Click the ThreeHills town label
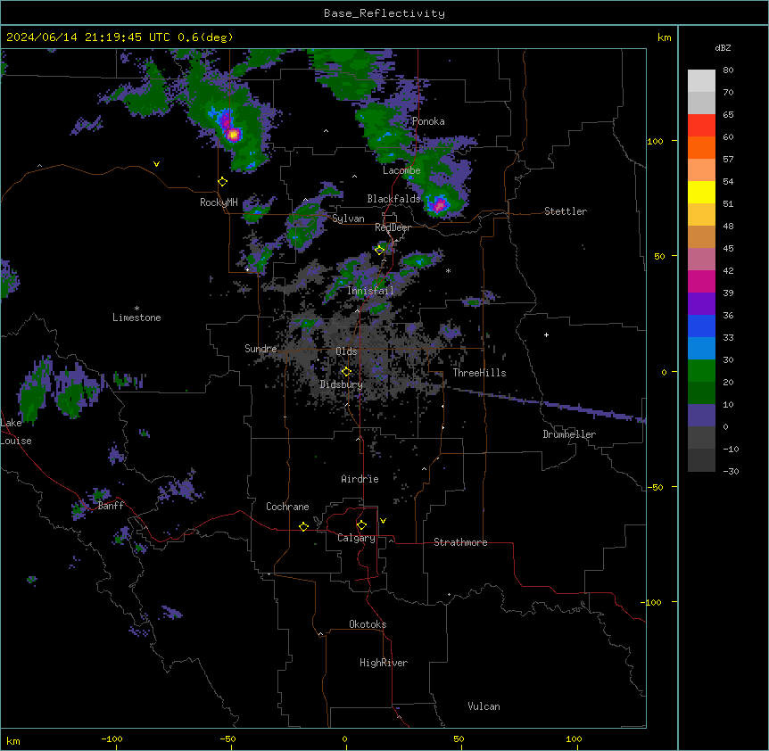The height and width of the screenshot is (751, 769). [479, 373]
